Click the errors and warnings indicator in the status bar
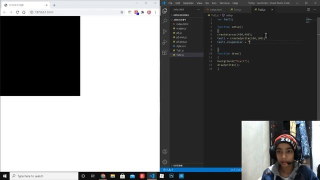Image resolution: width=320 pixels, height=180 pixels. (x=168, y=170)
